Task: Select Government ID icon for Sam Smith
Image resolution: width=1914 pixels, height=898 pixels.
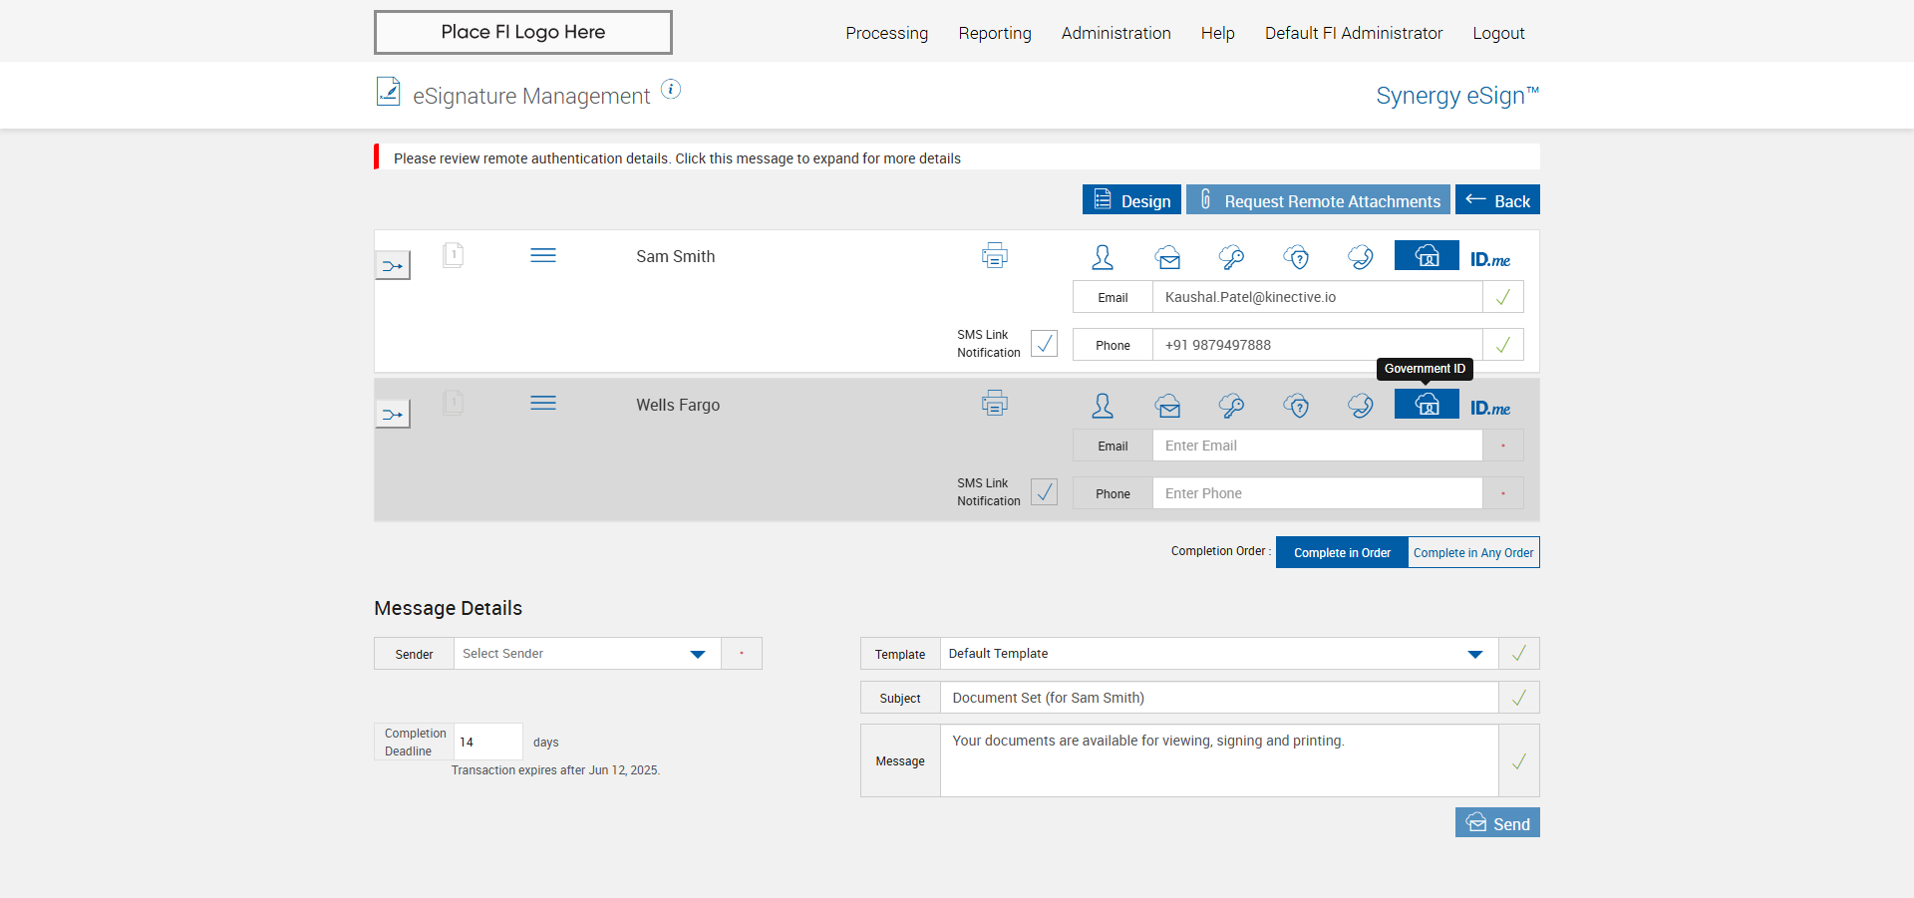Action: coord(1427,255)
